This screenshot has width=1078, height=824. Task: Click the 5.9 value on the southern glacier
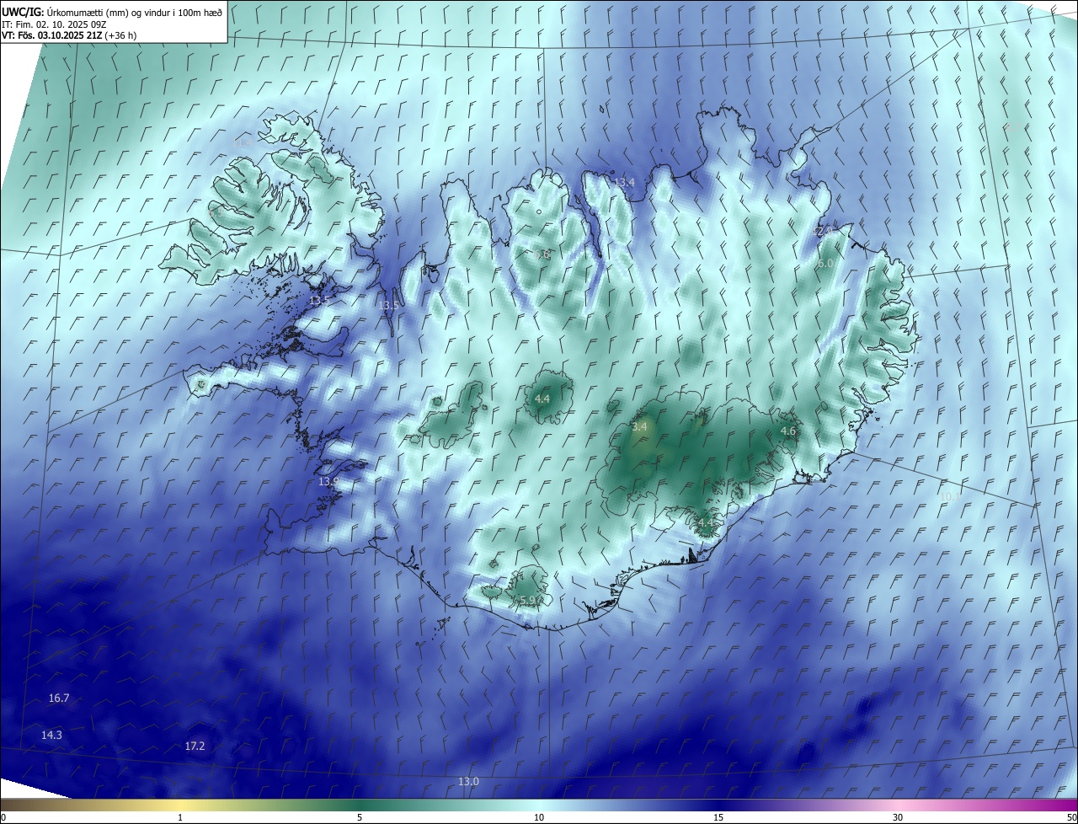[528, 601]
